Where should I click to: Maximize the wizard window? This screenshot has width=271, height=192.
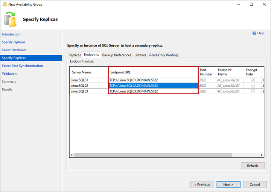coord(251,4)
